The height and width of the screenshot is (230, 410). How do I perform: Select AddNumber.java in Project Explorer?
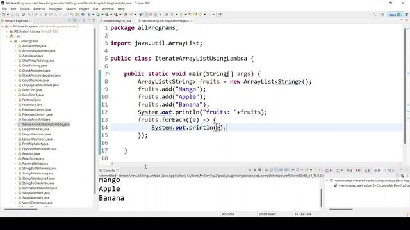(34, 46)
